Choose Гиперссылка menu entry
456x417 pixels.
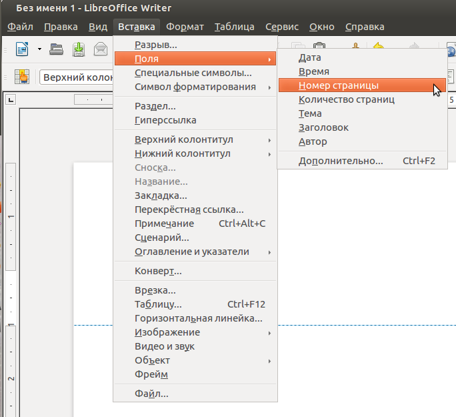point(195,120)
